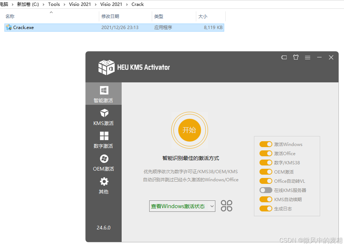
Task: Sort files by 类型 column header
Action: pyautogui.click(x=159, y=17)
